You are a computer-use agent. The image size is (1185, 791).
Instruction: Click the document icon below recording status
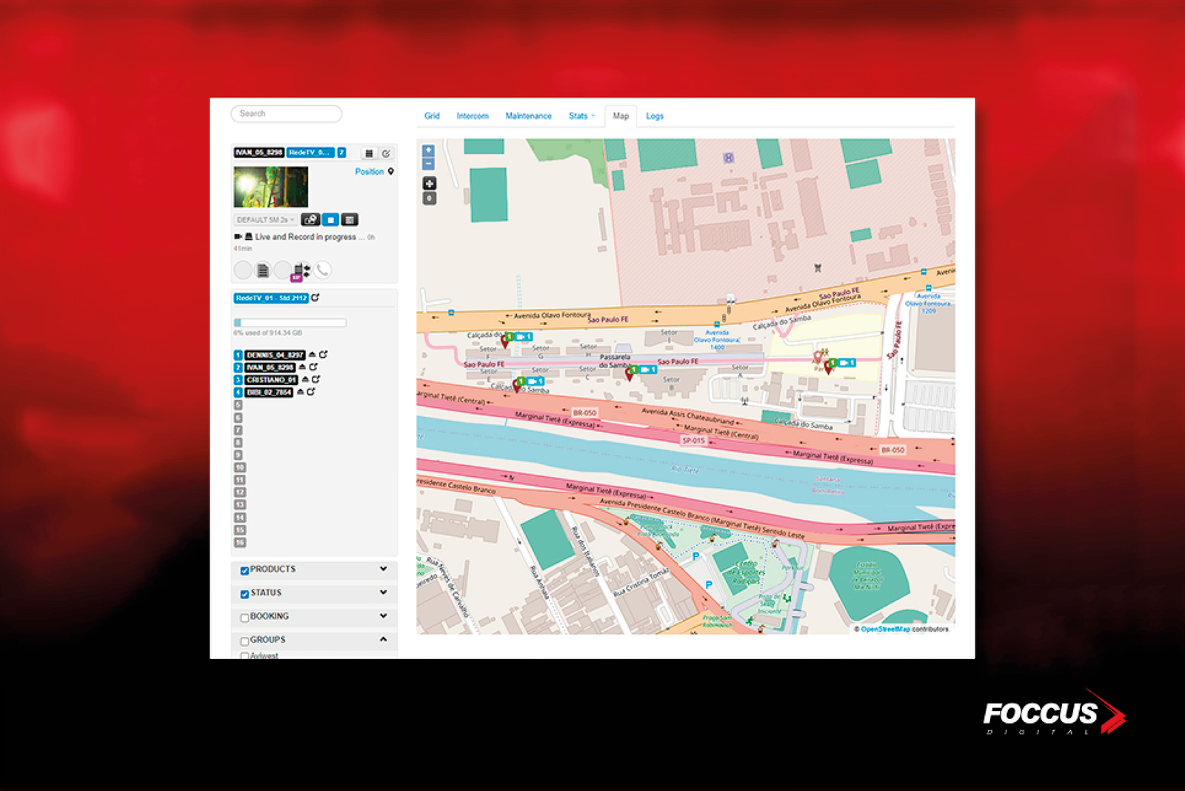(263, 270)
